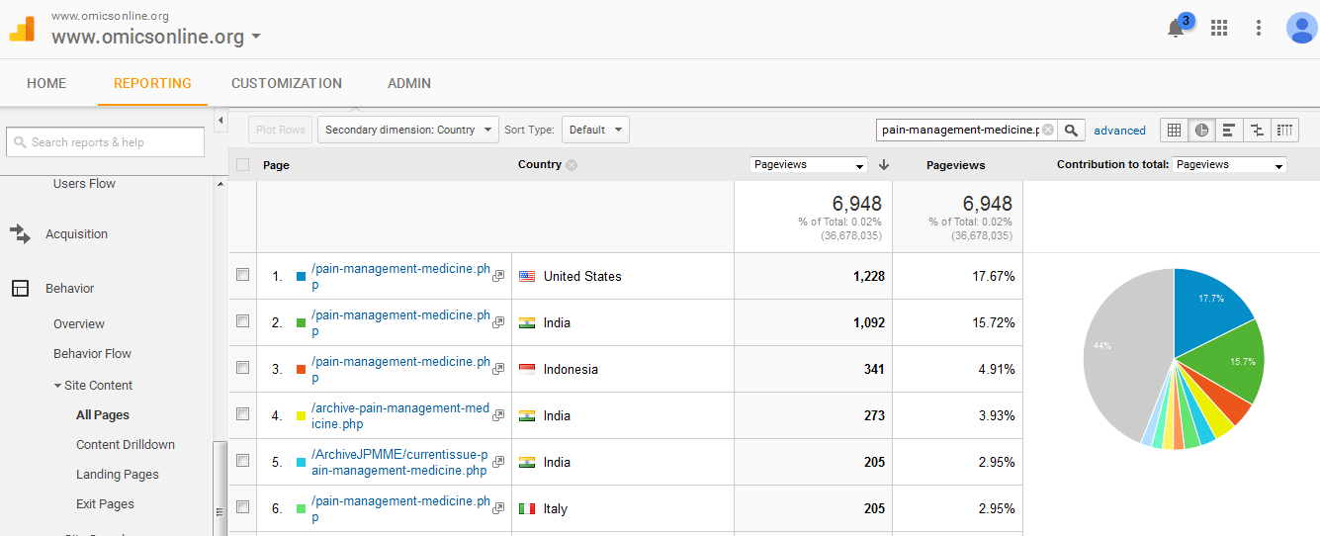Collapse the left sidebar arrow
The width and height of the screenshot is (1320, 536).
221,121
